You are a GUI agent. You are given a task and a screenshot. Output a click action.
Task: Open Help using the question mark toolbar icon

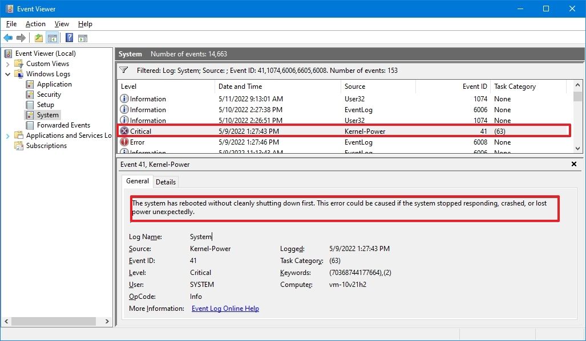[69, 38]
